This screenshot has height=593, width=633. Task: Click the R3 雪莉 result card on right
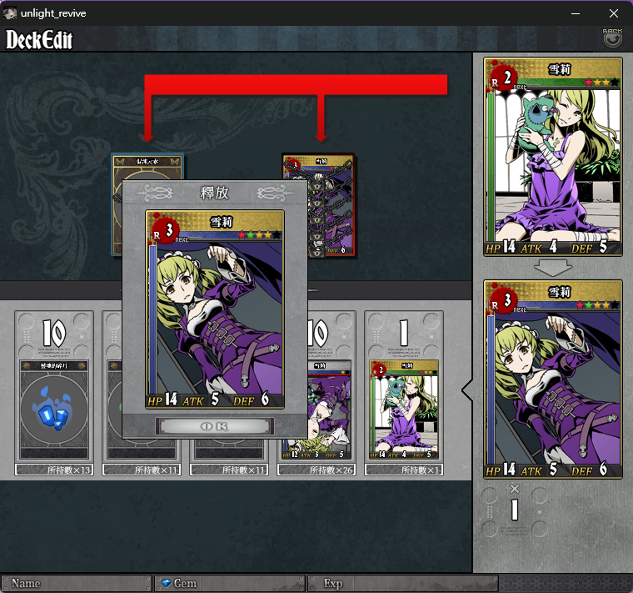553,379
